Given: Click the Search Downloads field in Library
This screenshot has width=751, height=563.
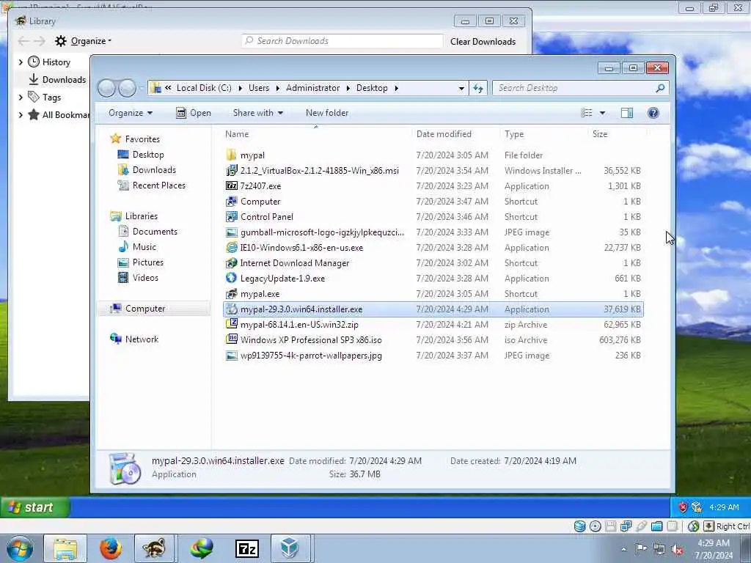Looking at the screenshot, I should coord(342,41).
